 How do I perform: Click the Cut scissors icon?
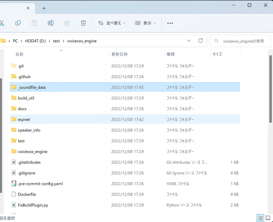(x=2, y=23)
